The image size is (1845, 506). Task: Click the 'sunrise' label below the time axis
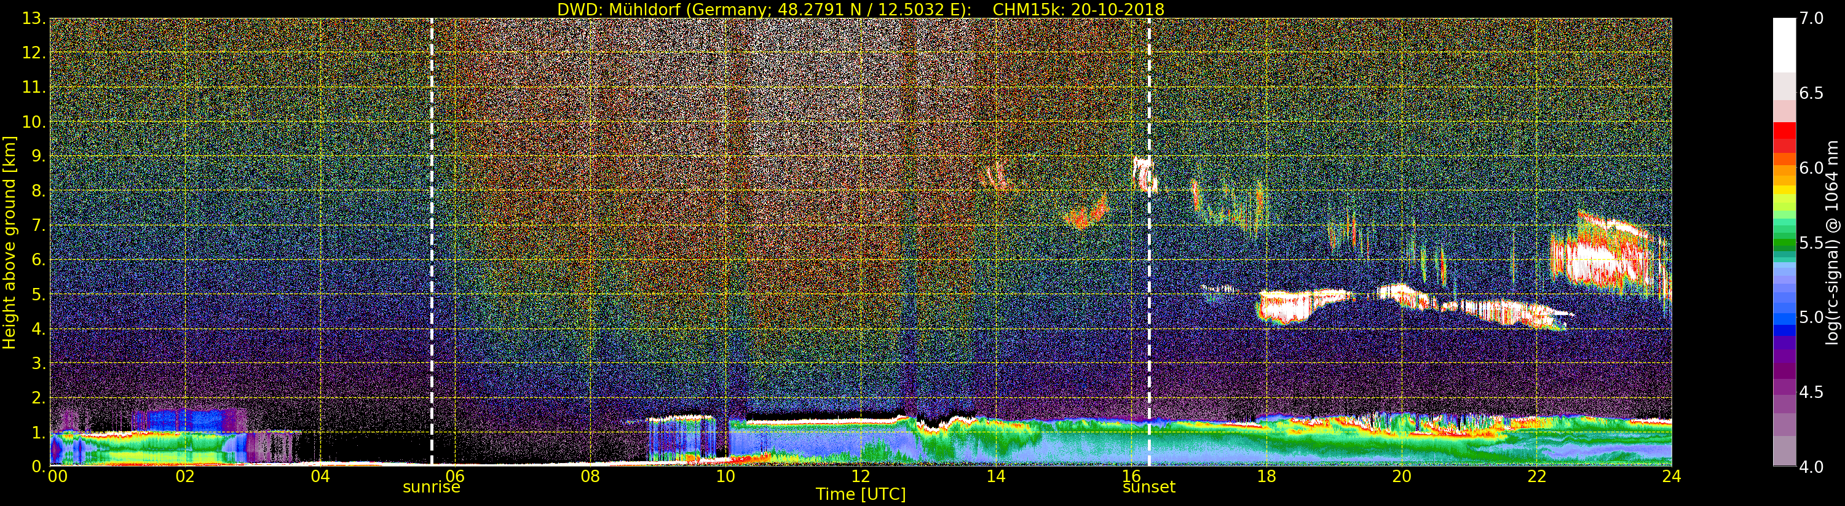click(431, 488)
